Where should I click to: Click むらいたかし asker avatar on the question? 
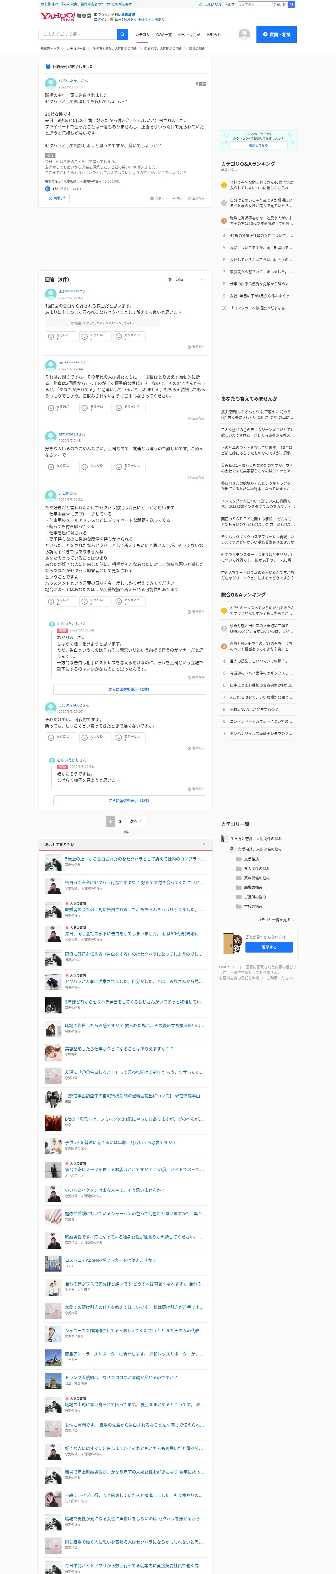[51, 84]
